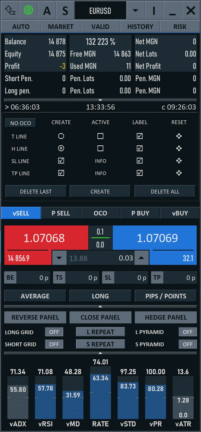Click the LONG button
Image resolution: width=201 pixels, height=432 pixels.
(x=100, y=296)
